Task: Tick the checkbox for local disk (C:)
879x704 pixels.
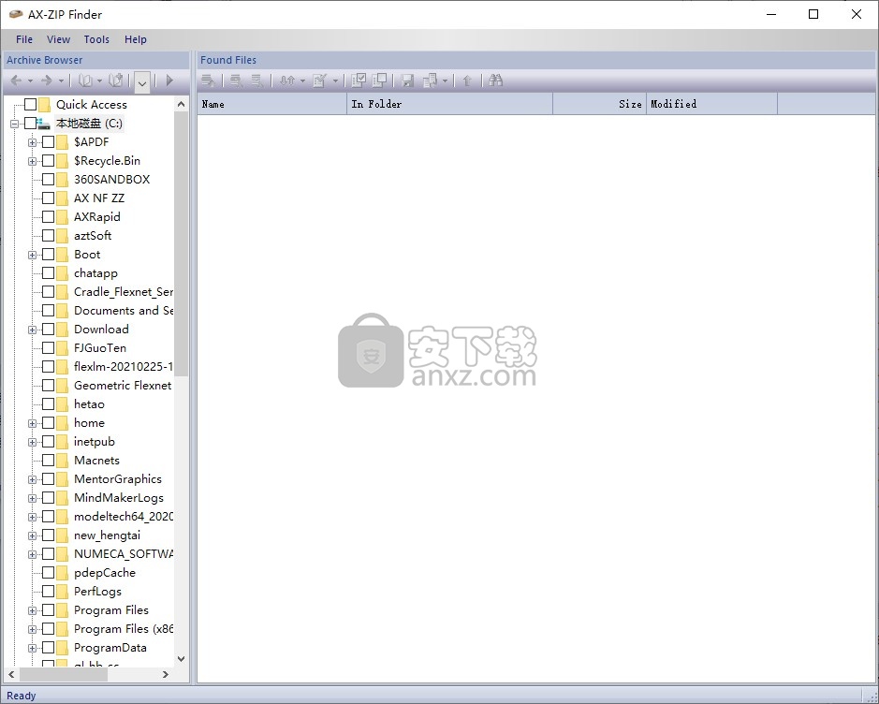Action: (30, 124)
